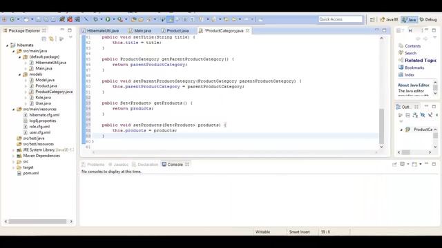Click the Open Perspective icon

(x=372, y=19)
